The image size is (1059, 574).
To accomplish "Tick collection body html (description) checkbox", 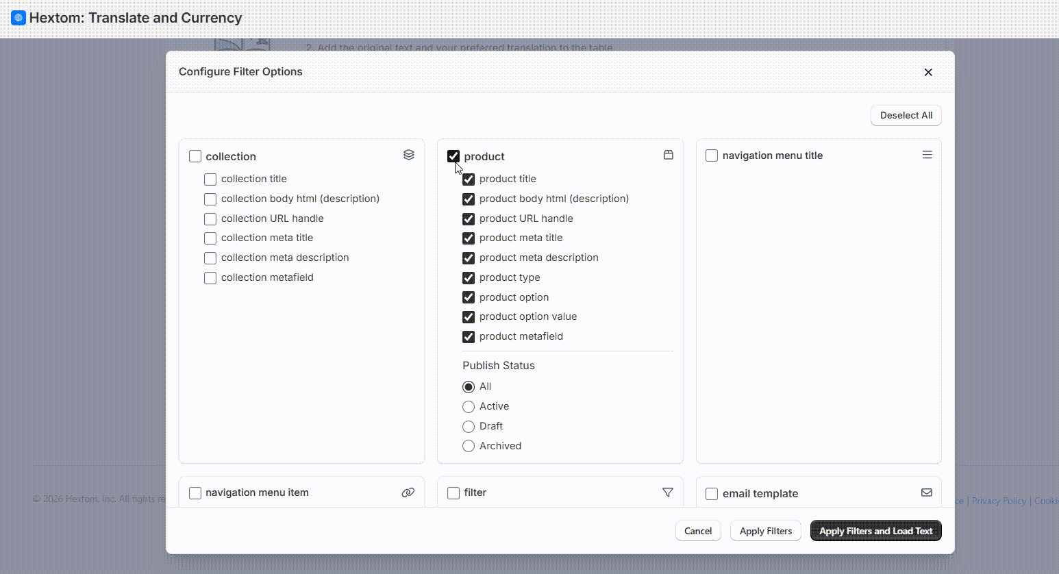I will pyautogui.click(x=210, y=199).
